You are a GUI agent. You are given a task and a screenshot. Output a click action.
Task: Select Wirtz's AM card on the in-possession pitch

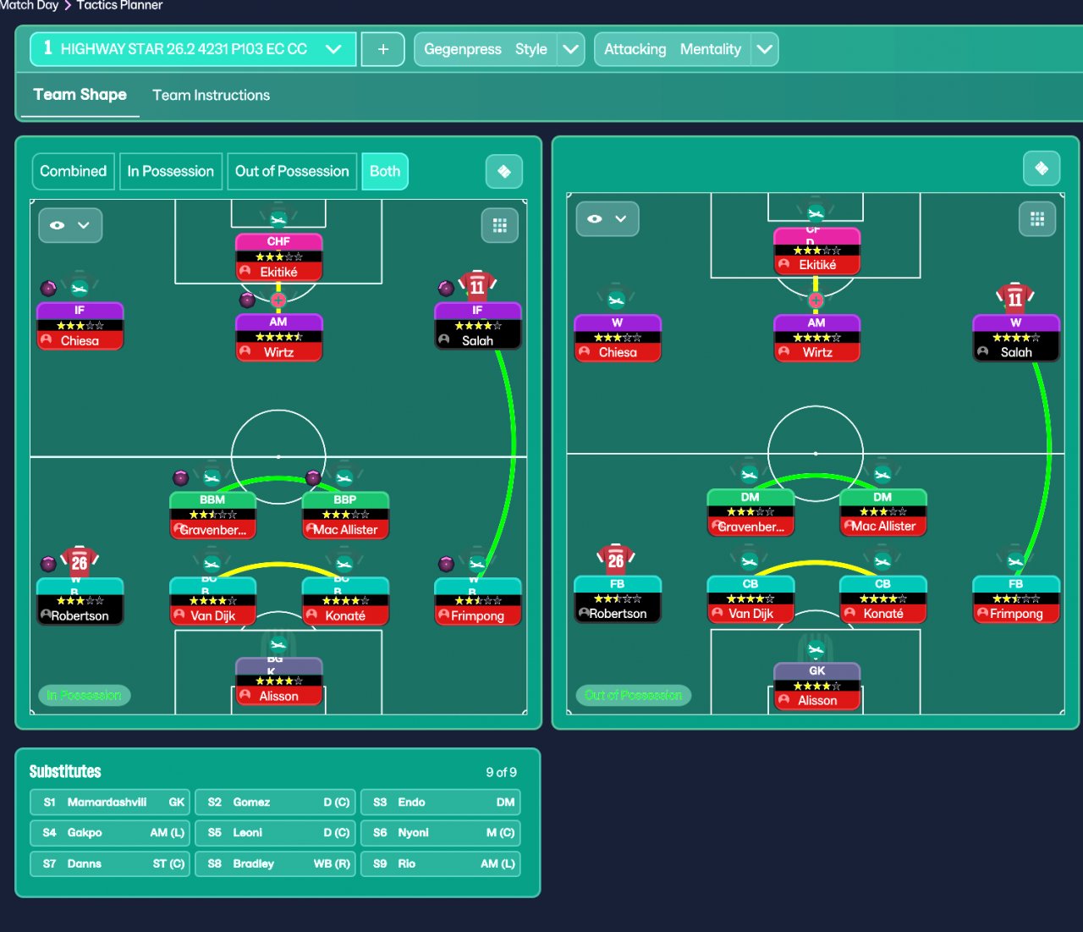pyautogui.click(x=278, y=337)
